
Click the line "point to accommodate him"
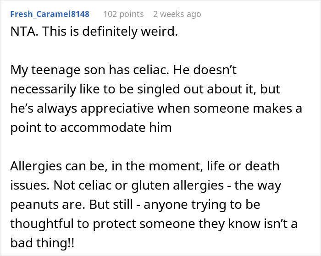click(x=91, y=127)
